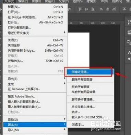Viewport: 131px width, 135px height.
Task: Open the 滤镜(T) menu
Action: point(91,1)
